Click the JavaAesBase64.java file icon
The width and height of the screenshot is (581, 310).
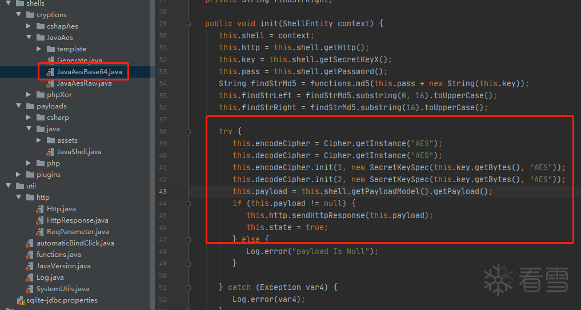(x=50, y=73)
